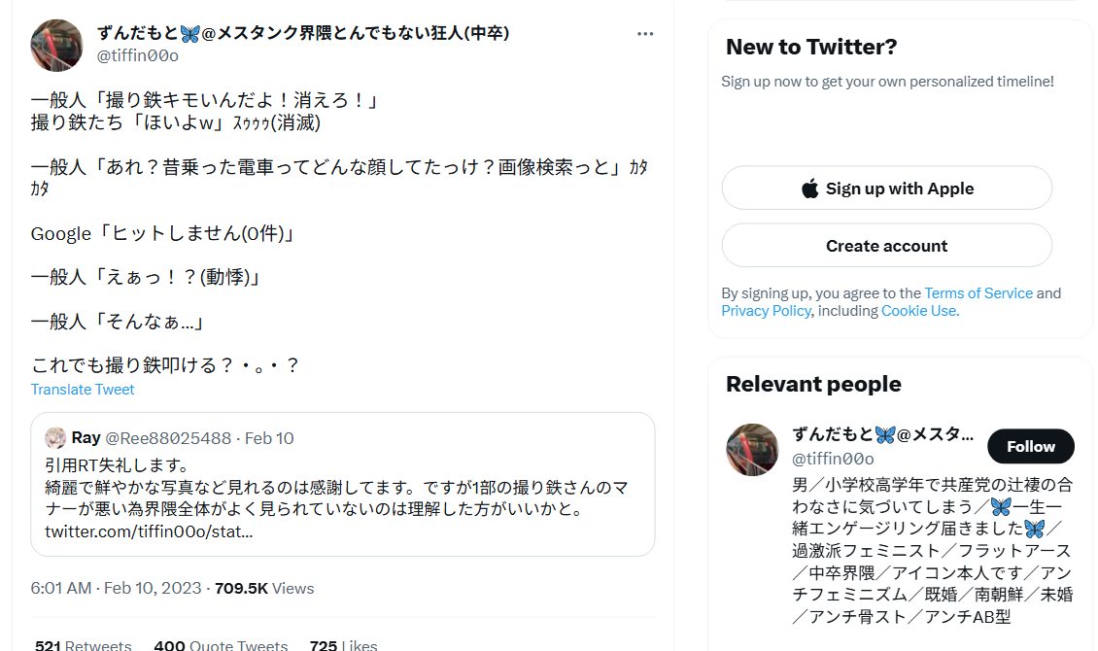Open the Terms of Service link
This screenshot has height=651, width=1098.
tap(978, 293)
